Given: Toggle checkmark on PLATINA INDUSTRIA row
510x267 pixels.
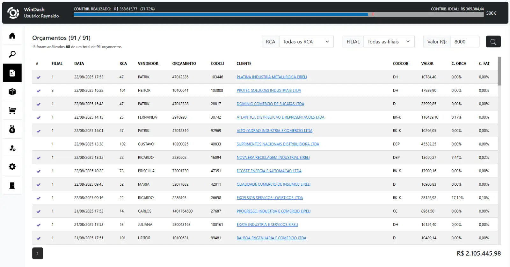Looking at the screenshot, I should tap(39, 77).
